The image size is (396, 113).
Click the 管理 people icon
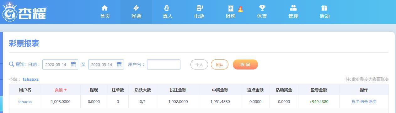tap(293, 8)
